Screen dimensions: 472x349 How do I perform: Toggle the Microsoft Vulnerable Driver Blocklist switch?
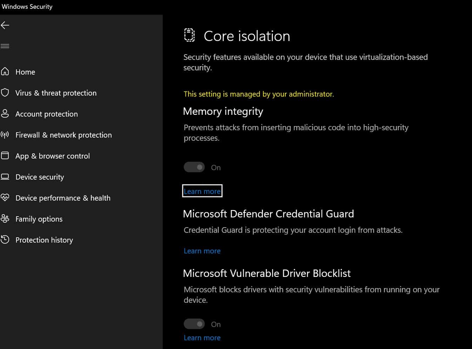194,324
